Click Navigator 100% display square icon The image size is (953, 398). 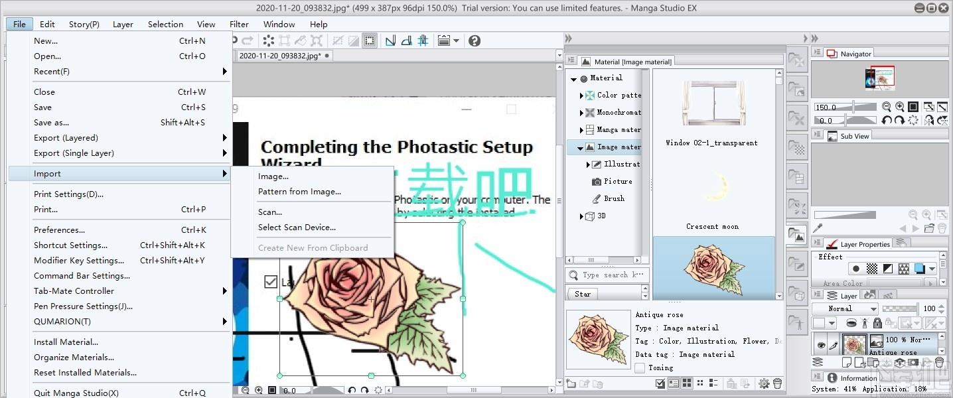click(x=913, y=106)
